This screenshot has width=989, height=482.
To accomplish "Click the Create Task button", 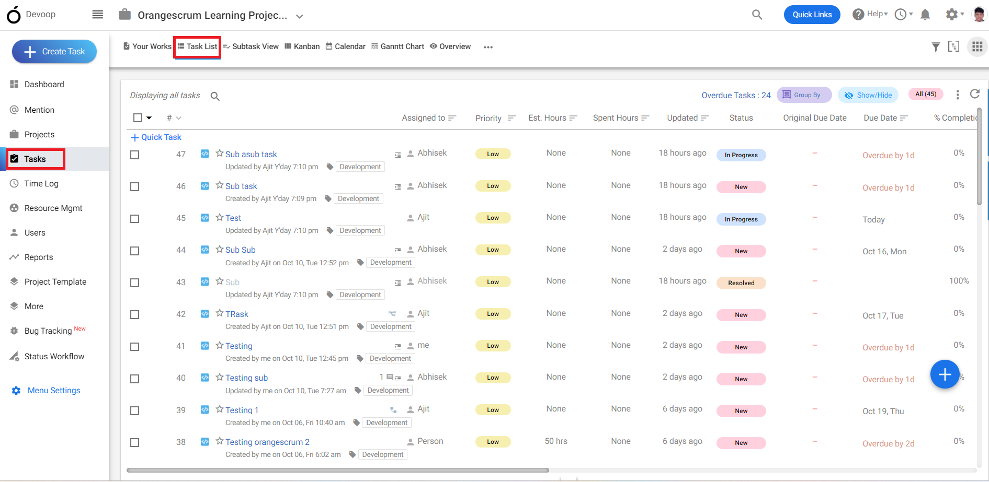I will [x=54, y=52].
